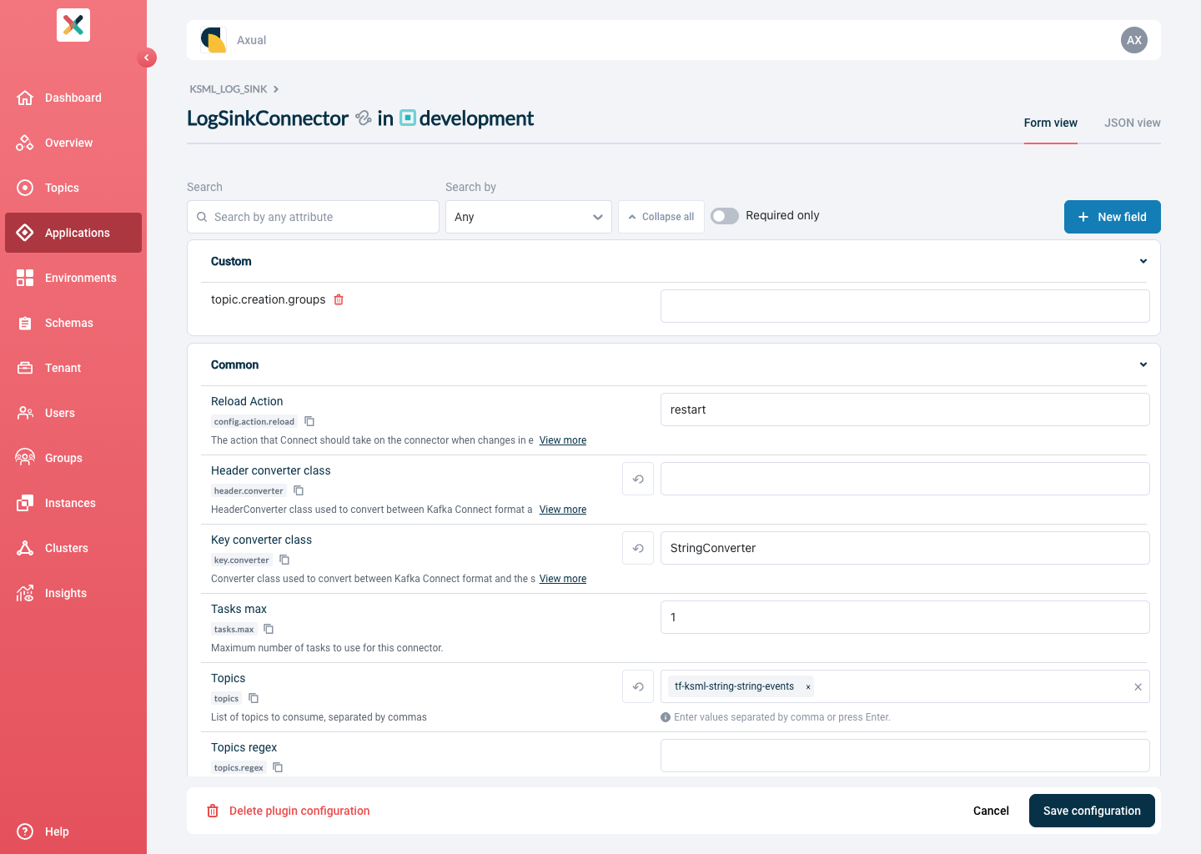Click the Instances icon in sidebar
Image resolution: width=1201 pixels, height=854 pixels.
click(x=25, y=503)
